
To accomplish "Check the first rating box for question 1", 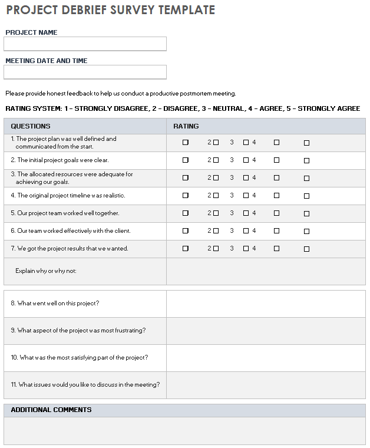I will click(x=186, y=143).
